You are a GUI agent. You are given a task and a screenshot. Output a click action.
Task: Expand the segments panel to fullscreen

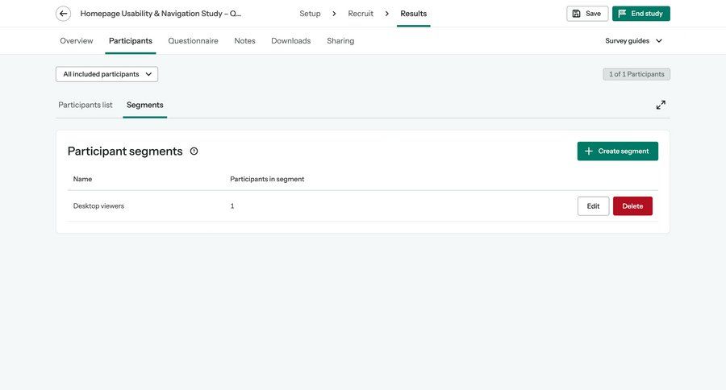661,105
